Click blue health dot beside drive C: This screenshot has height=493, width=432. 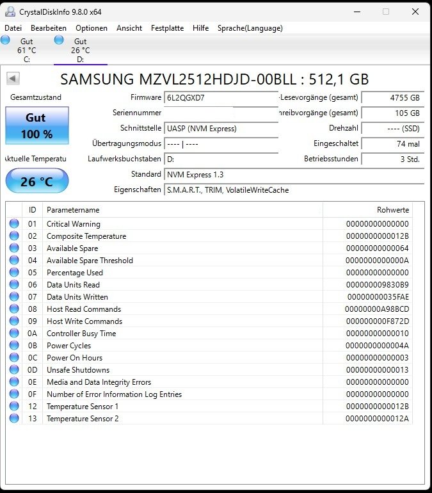coord(5,40)
